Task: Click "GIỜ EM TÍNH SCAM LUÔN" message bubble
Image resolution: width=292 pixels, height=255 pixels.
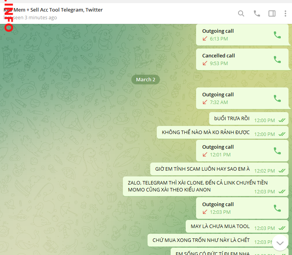Action: pyautogui.click(x=203, y=169)
